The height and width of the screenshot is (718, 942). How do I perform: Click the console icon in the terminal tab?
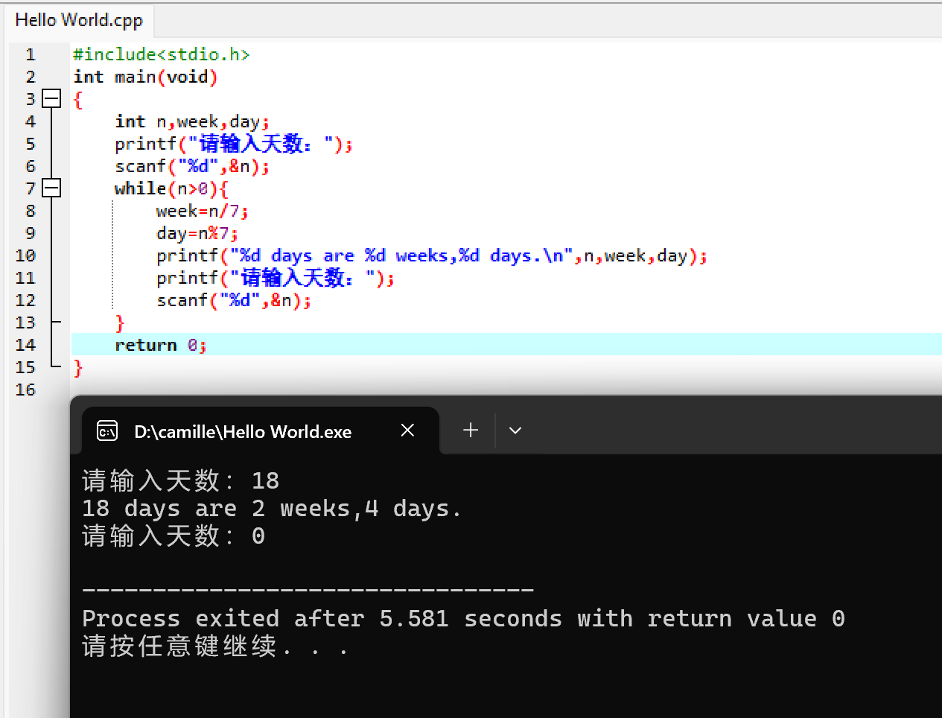point(107,431)
